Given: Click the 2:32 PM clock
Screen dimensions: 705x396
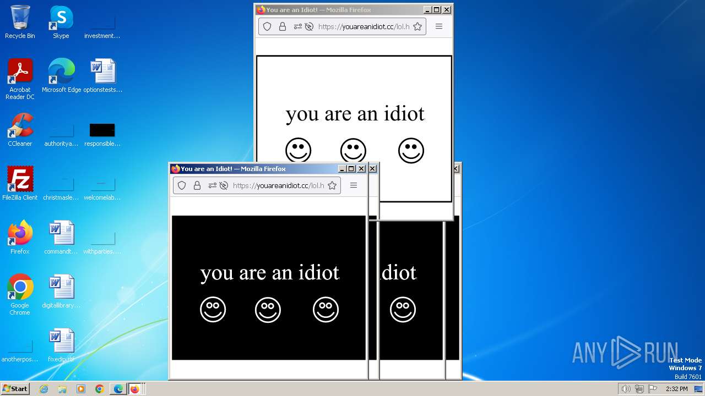Looking at the screenshot, I should pyautogui.click(x=676, y=389).
